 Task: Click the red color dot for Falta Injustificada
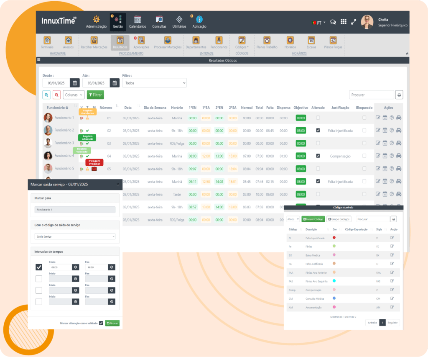coord(334,238)
